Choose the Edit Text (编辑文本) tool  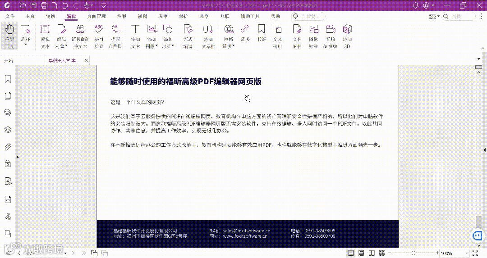(45, 36)
